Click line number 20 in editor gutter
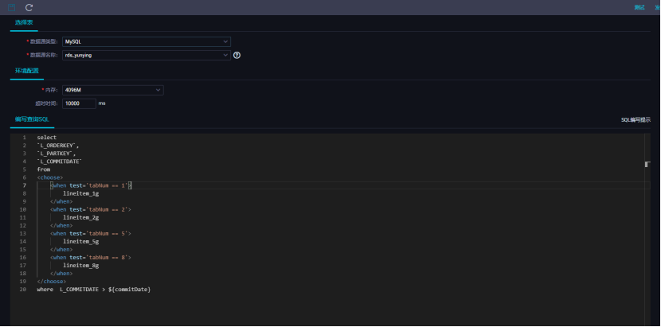This screenshot has width=661, height=327. point(23,290)
